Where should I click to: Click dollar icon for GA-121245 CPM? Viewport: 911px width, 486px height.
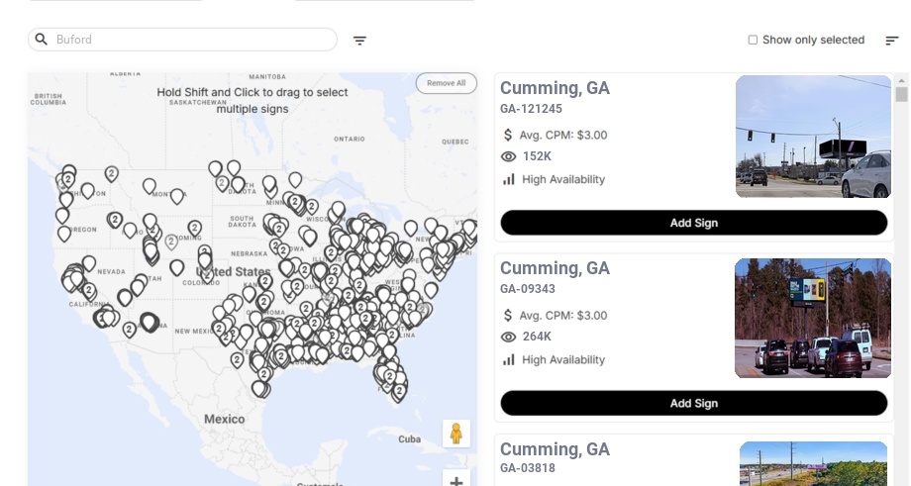pyautogui.click(x=508, y=135)
